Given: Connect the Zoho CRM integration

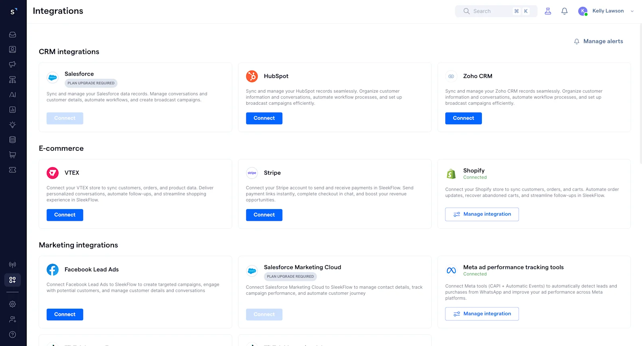Looking at the screenshot, I should [x=463, y=118].
